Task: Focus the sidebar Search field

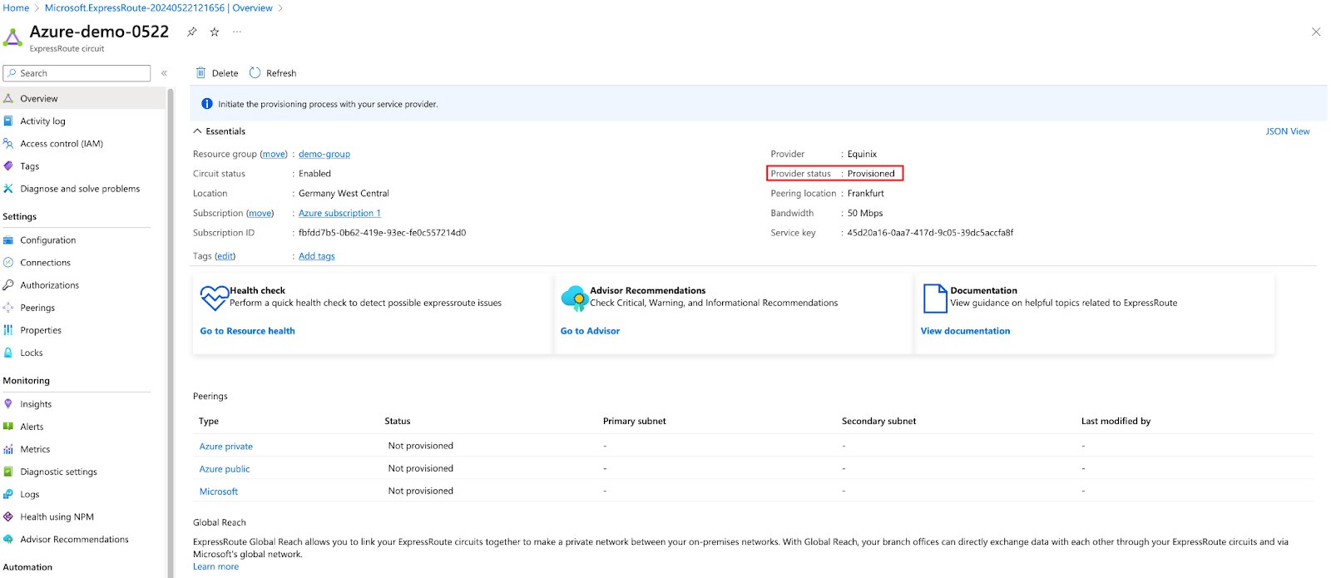Action: click(x=77, y=73)
